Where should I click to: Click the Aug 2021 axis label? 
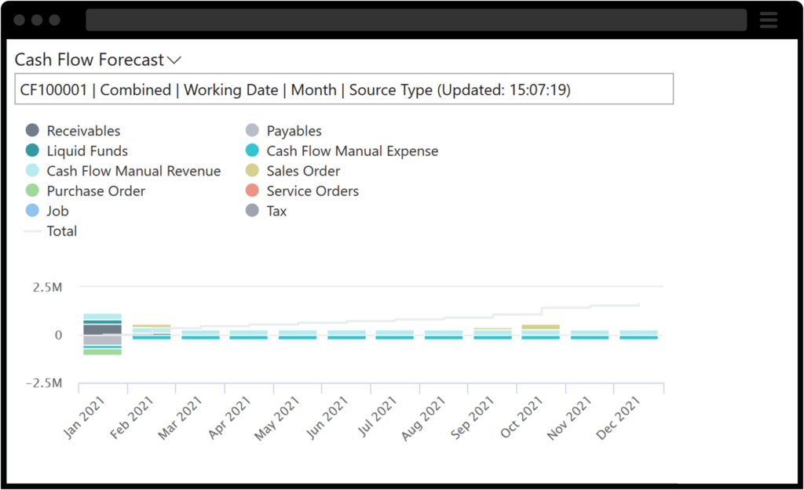click(423, 419)
